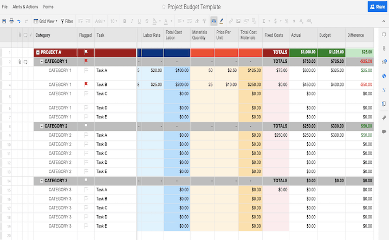Collapse the PROJECT A row
The height and width of the screenshot is (240, 389).
tap(37, 52)
